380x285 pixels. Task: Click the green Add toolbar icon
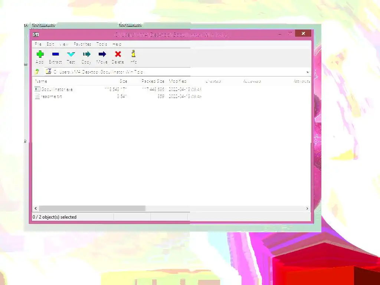(40, 54)
